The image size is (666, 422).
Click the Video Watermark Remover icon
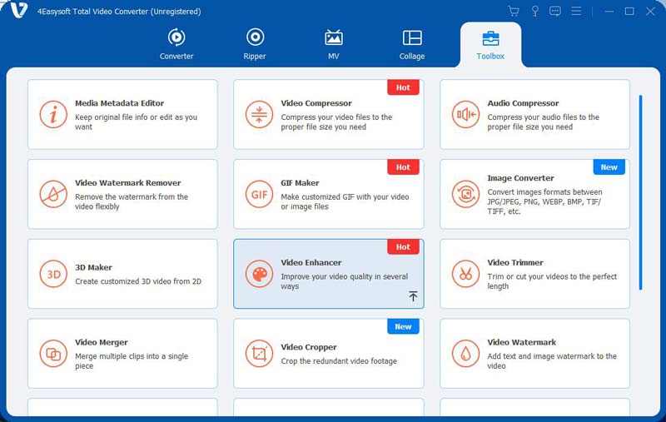[53, 194]
